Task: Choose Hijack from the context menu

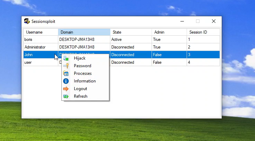Action: (x=85, y=58)
